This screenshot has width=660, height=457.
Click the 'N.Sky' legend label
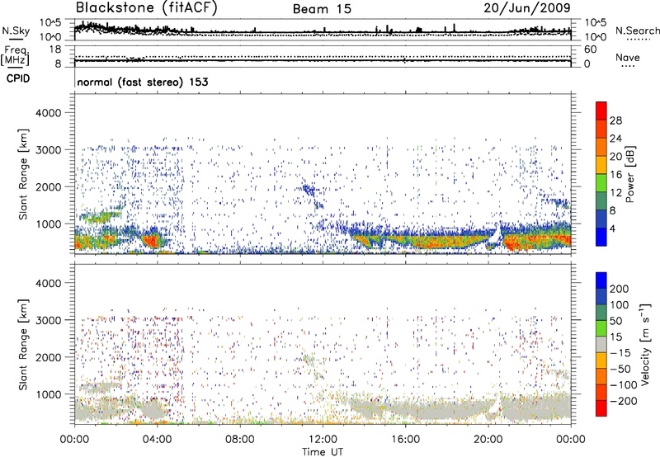point(16,31)
